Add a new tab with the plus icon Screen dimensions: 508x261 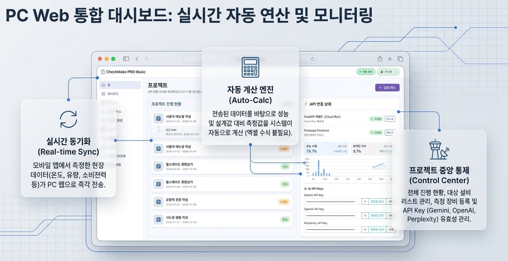click(x=390, y=59)
